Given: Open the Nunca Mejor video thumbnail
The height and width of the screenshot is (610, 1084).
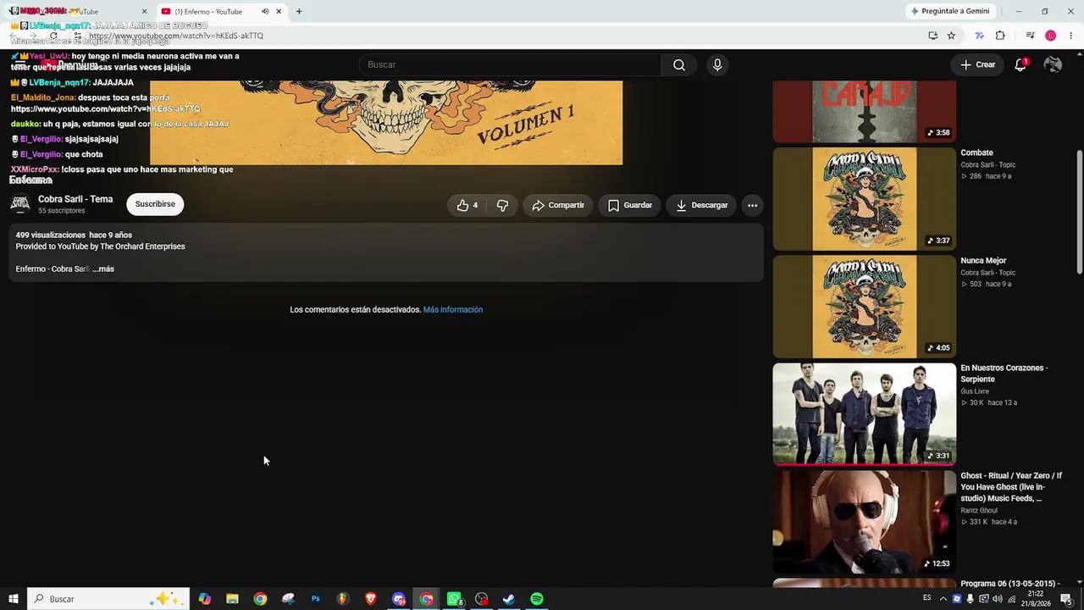Looking at the screenshot, I should pyautogui.click(x=864, y=307).
